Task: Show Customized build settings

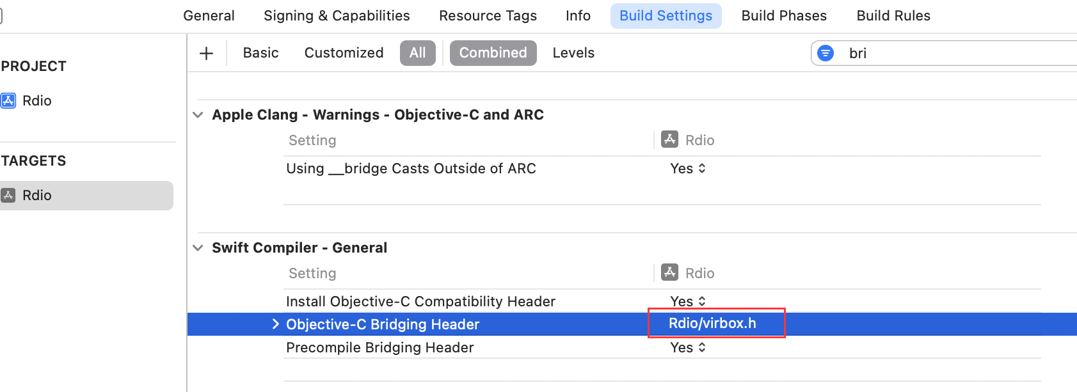Action: tap(344, 53)
